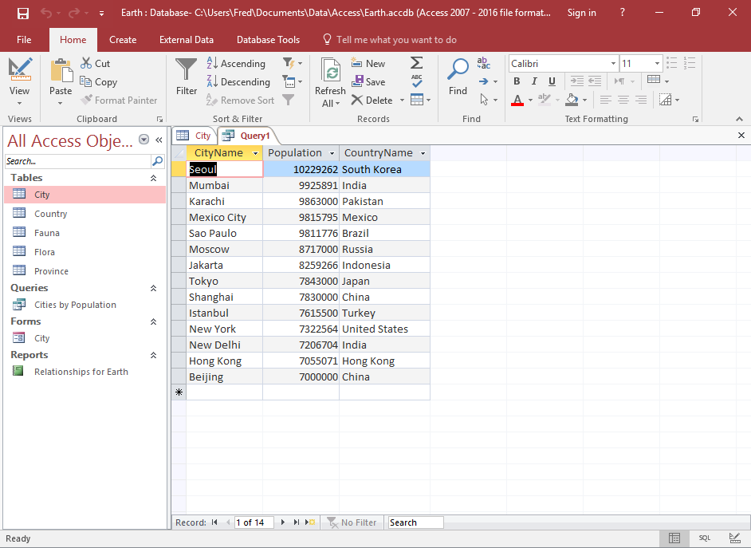Screen dimensions: 751x548
Task: Switch to SQL view via status bar
Action: pos(703,538)
